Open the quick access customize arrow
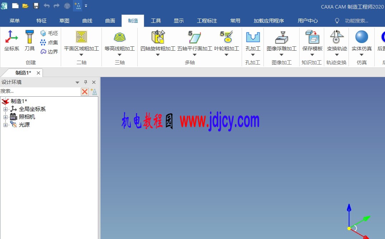Screen dimensions: 385x239 pyautogui.click(x=86, y=6)
